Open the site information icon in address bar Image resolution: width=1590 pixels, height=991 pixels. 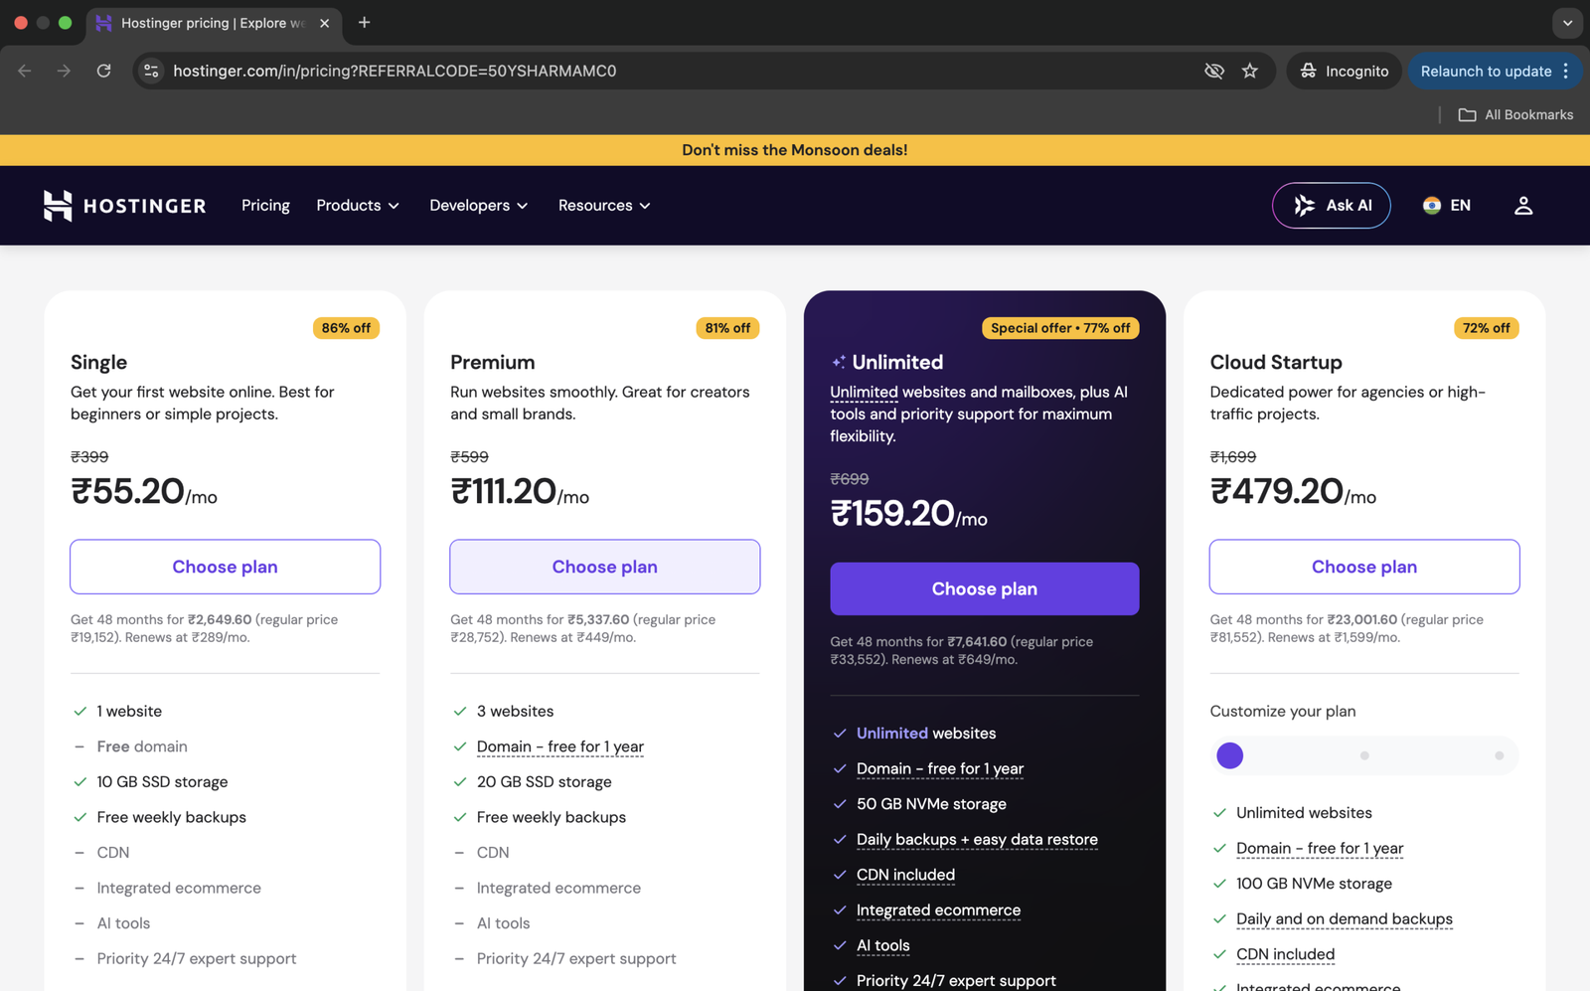[151, 71]
